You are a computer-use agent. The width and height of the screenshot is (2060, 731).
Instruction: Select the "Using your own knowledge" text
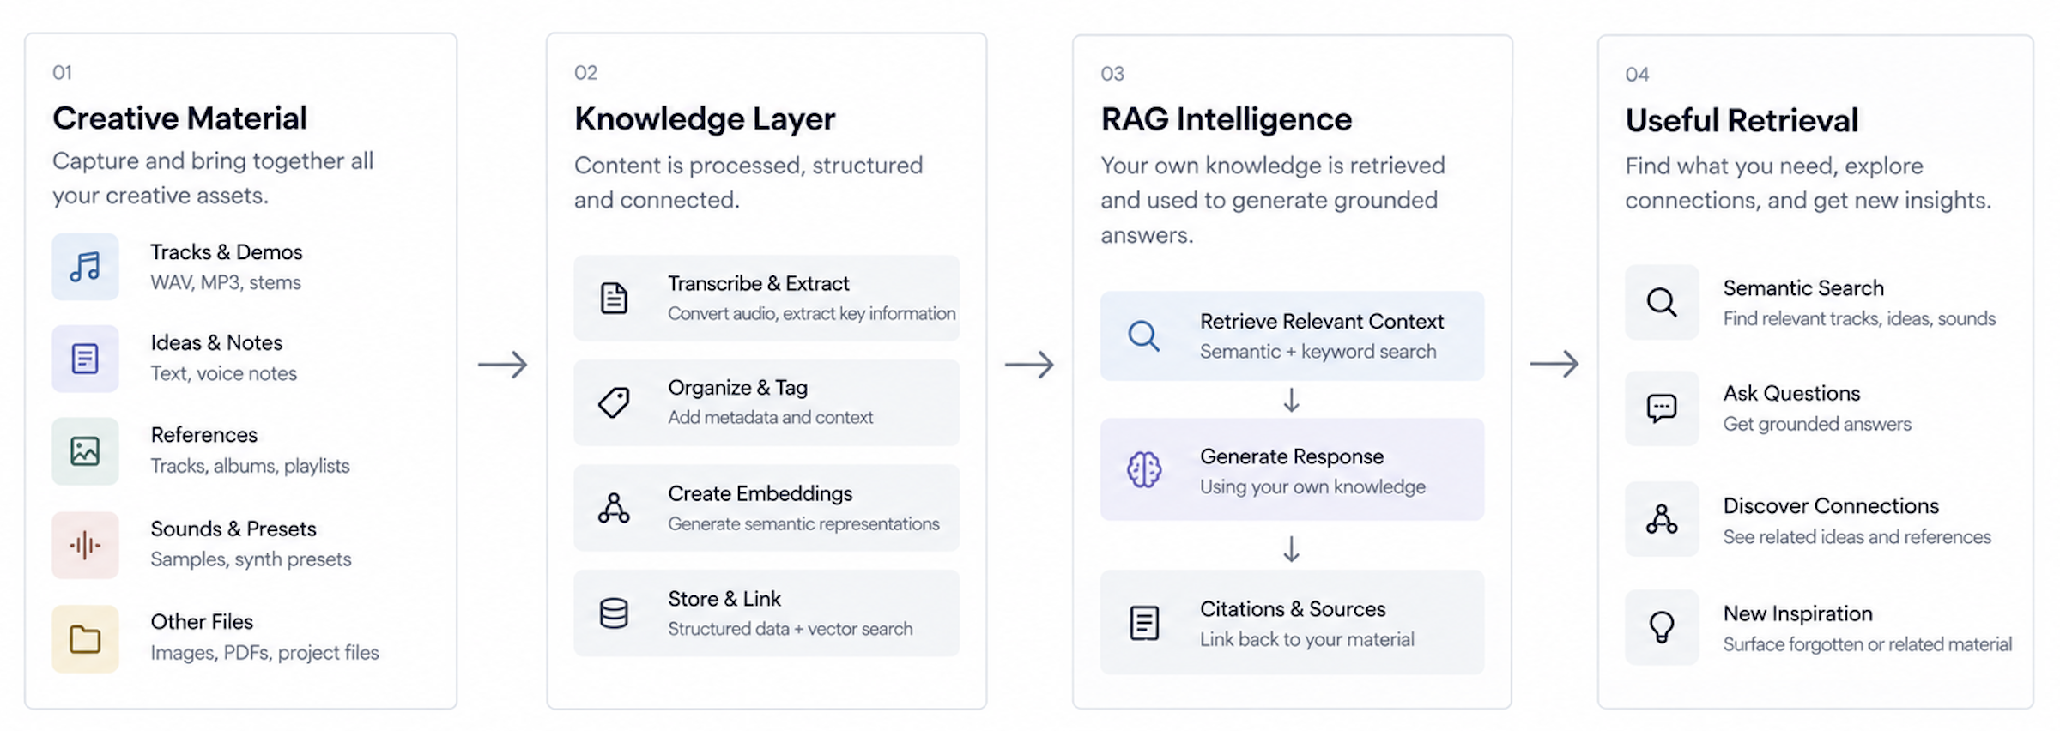point(1312,487)
